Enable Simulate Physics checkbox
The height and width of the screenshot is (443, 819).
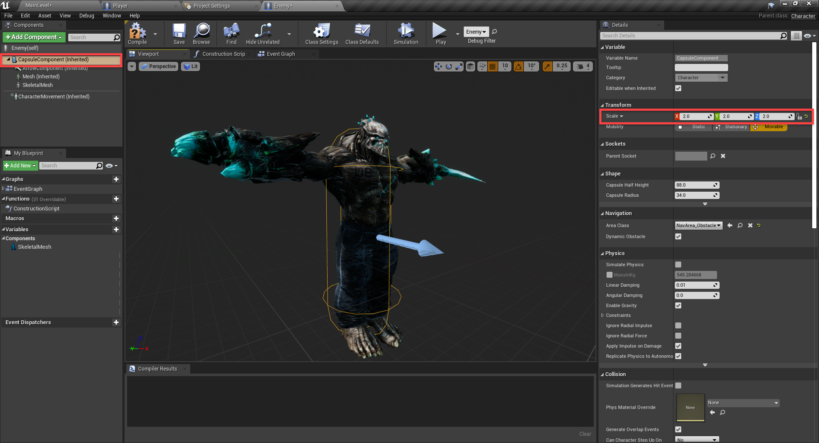click(x=678, y=265)
